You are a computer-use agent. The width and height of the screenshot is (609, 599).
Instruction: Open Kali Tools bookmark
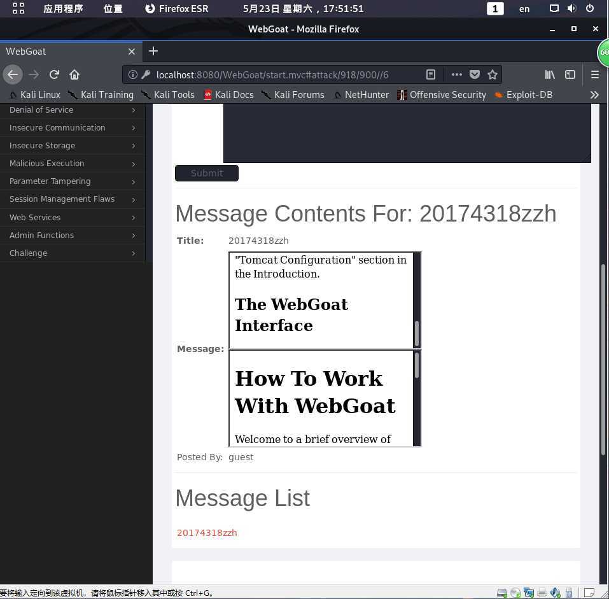(x=168, y=95)
